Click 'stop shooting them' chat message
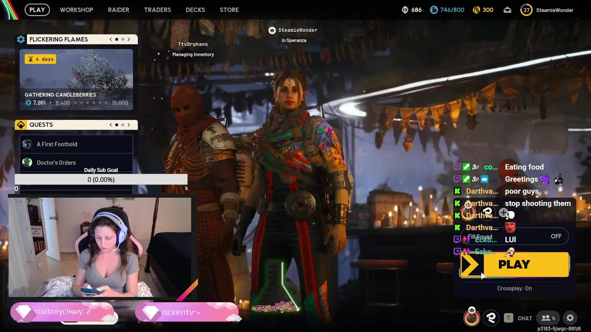 pos(538,203)
